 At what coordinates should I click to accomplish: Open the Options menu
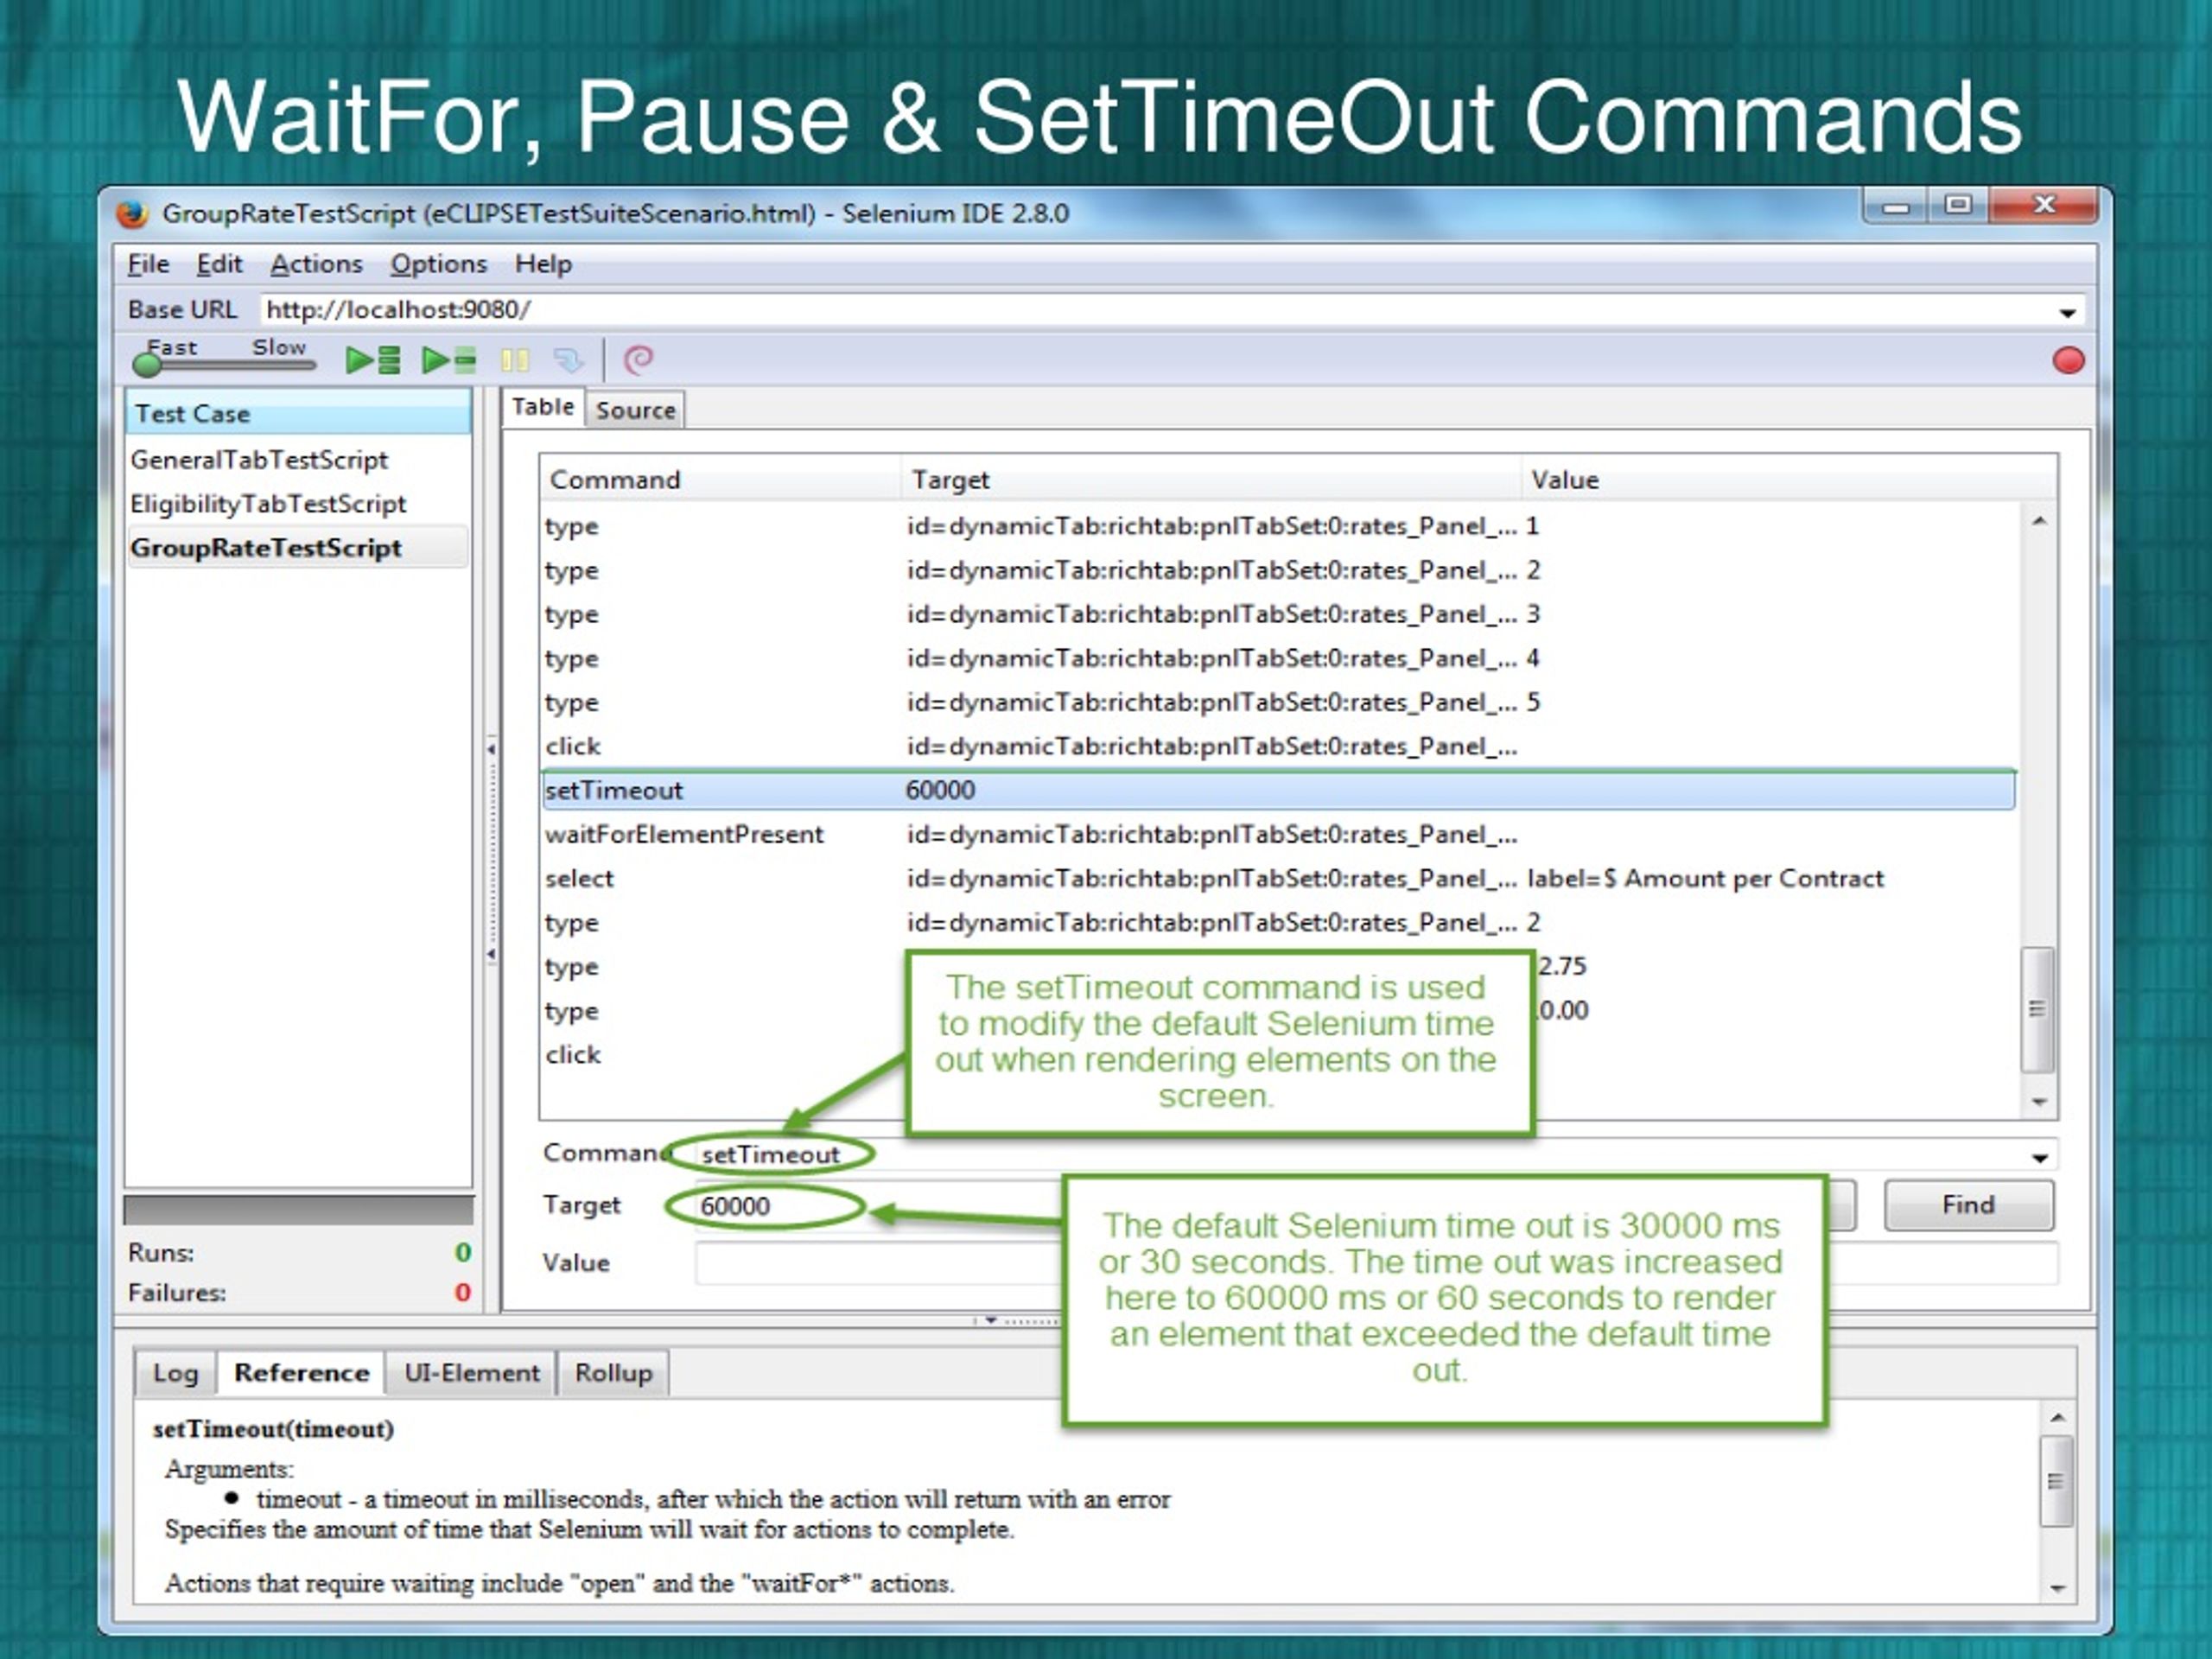pos(438,264)
